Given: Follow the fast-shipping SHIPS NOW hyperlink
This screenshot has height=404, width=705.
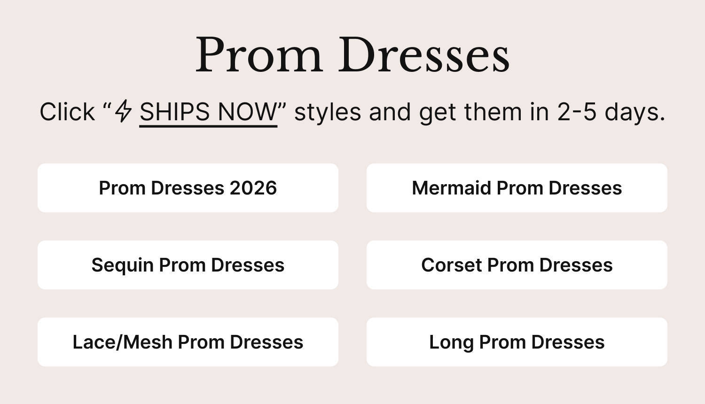Looking at the screenshot, I should 208,112.
